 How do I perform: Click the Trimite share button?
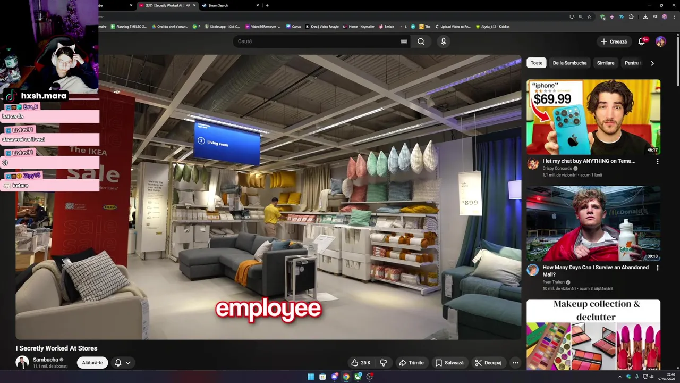click(x=411, y=363)
